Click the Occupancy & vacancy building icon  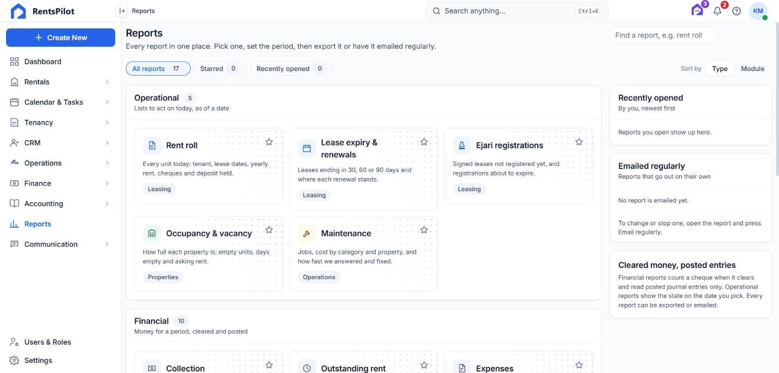(x=152, y=233)
